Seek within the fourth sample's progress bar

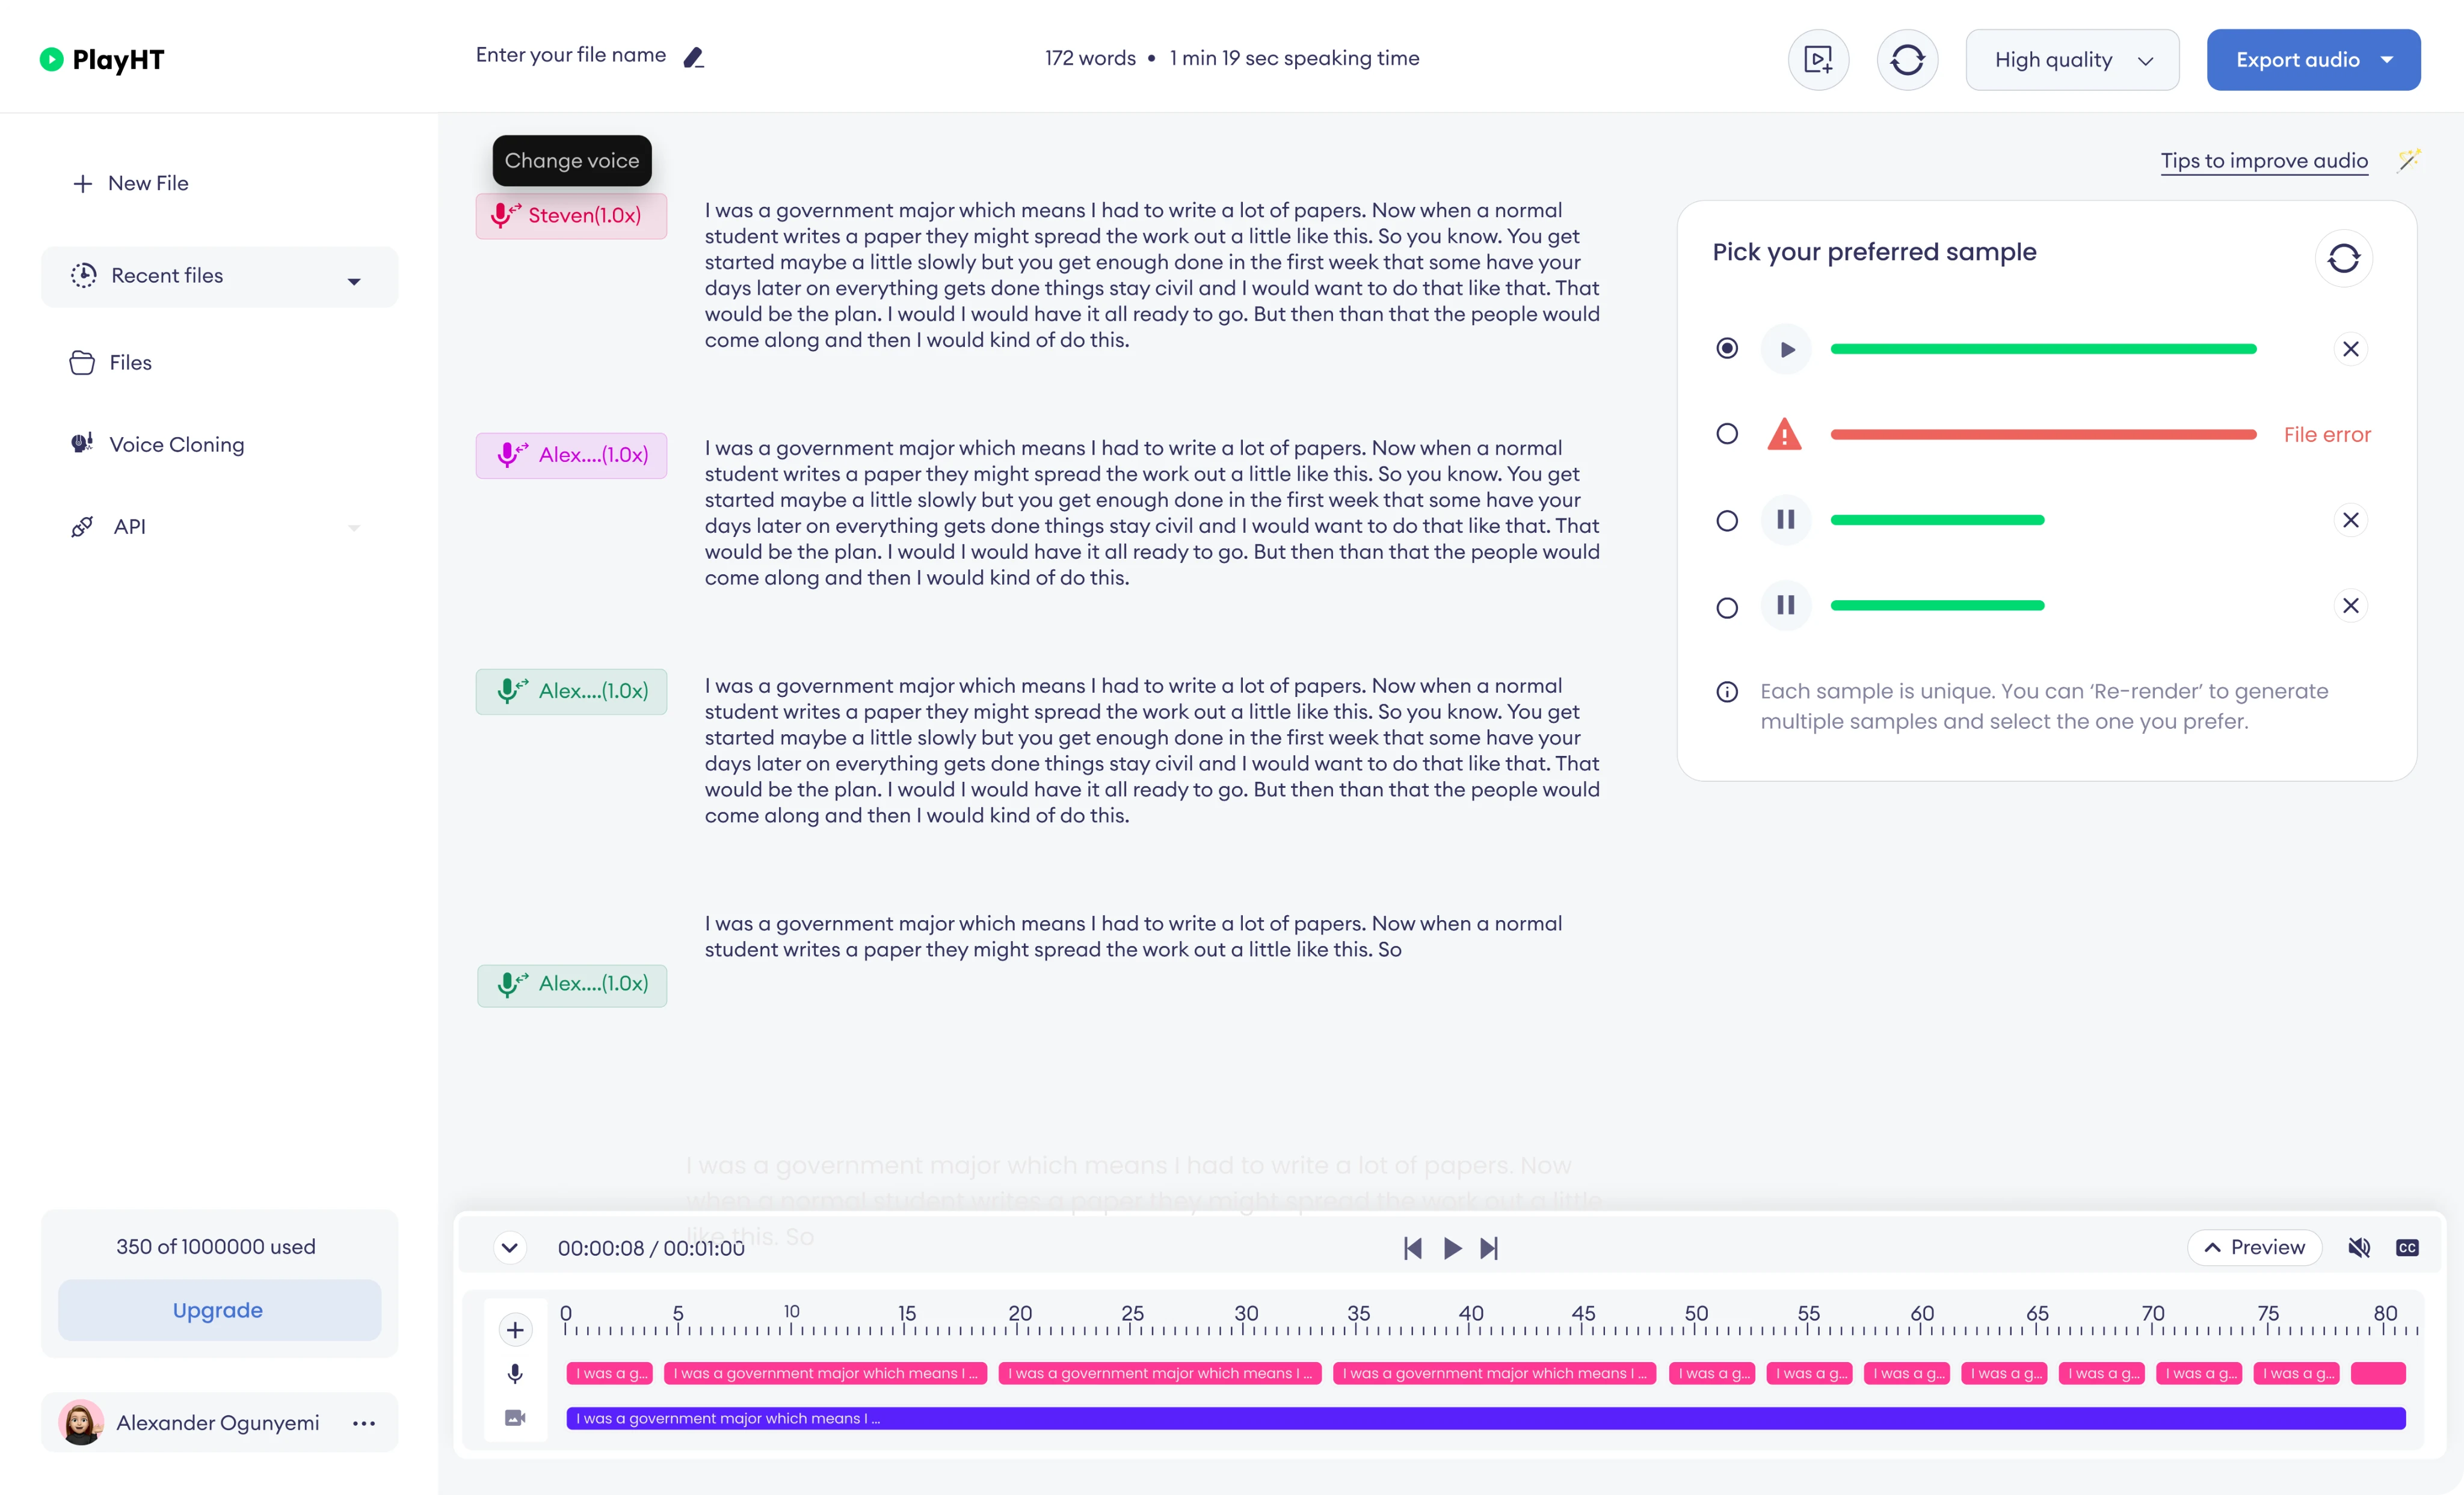pyautogui.click(x=1937, y=606)
